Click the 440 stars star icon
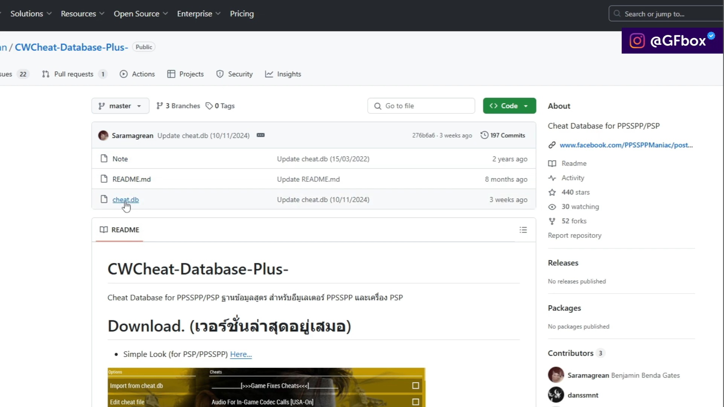Image resolution: width=724 pixels, height=407 pixels. pos(552,193)
